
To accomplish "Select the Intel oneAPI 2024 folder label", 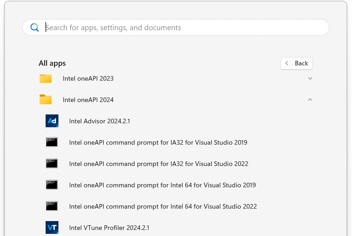I will tap(88, 100).
